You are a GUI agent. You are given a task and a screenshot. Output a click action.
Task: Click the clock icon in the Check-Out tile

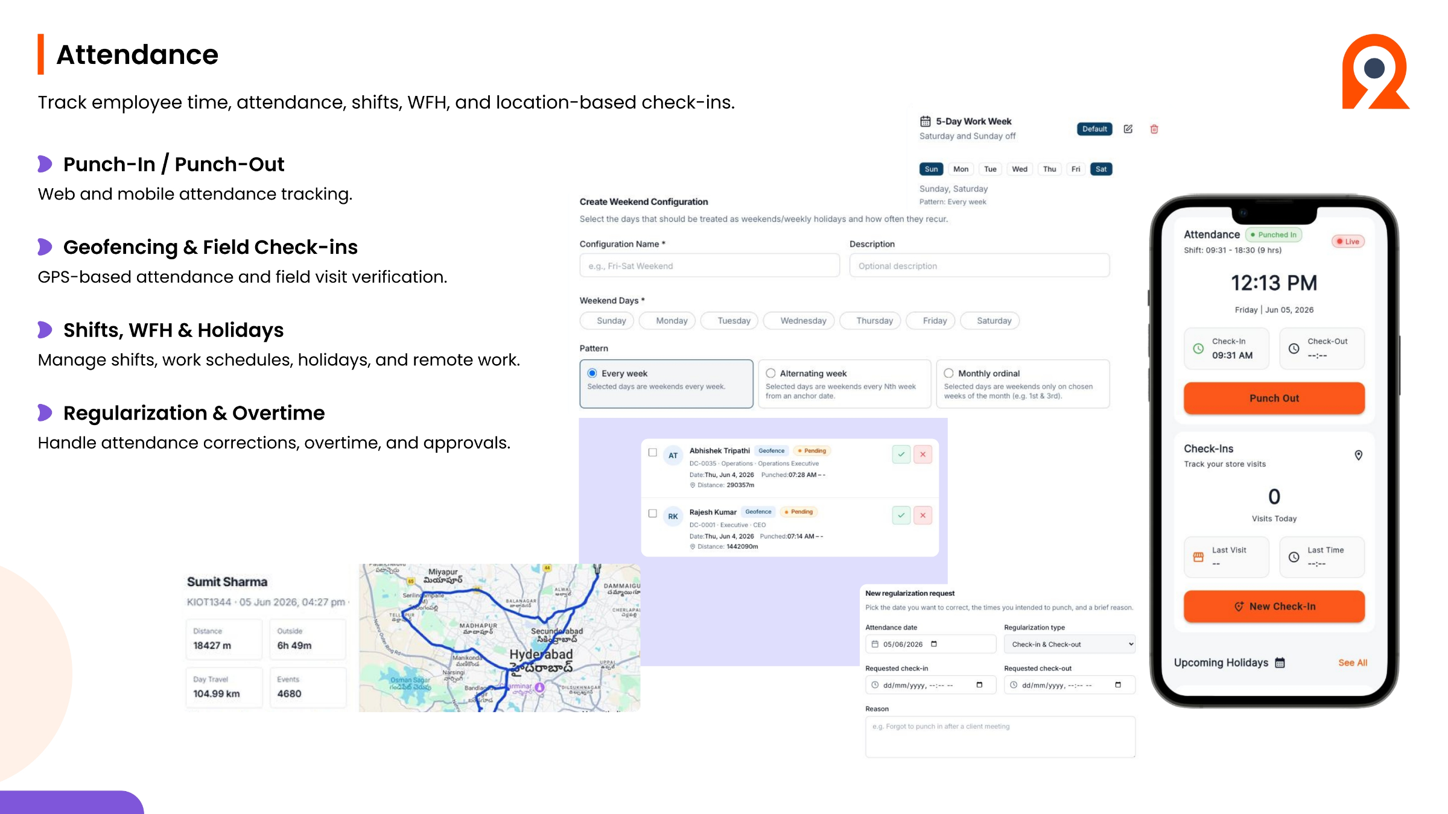[1294, 349]
